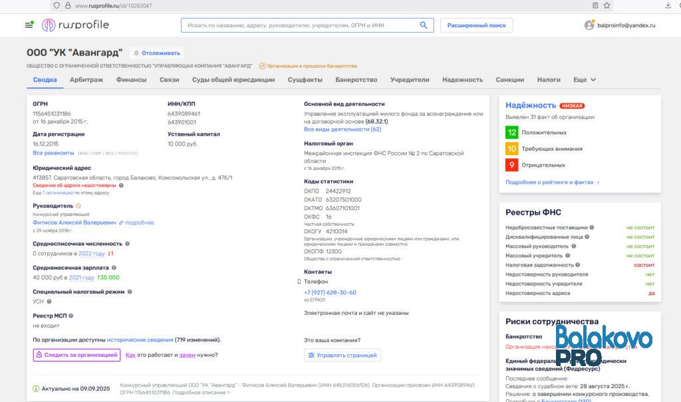Click the зачем link

pyautogui.click(x=187, y=355)
